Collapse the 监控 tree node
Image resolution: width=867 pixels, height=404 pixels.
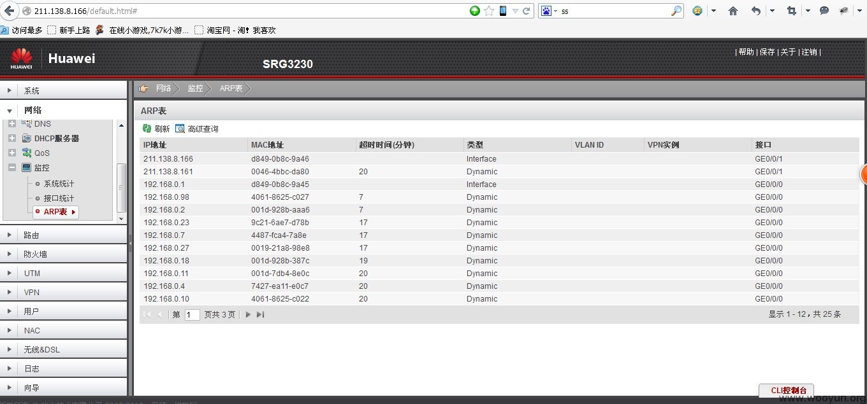12,167
